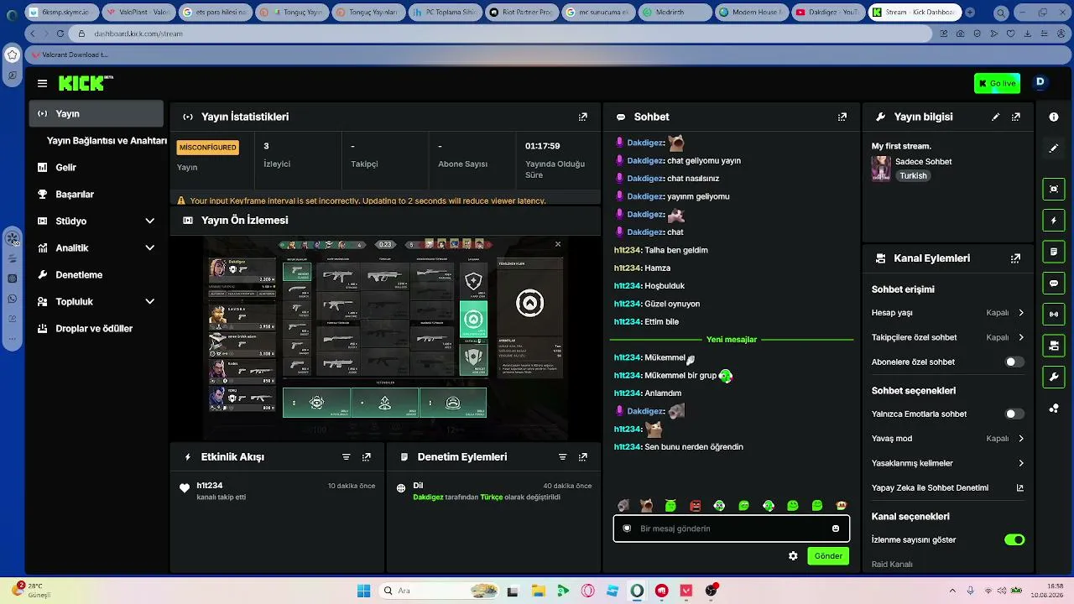
Task: Toggle Yalnızca Emotlarla sohbet switch
Action: (x=1014, y=414)
